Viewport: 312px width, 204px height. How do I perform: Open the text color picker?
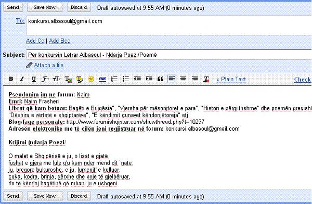68,79
